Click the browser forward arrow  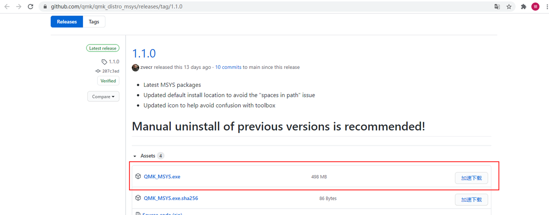pos(19,7)
